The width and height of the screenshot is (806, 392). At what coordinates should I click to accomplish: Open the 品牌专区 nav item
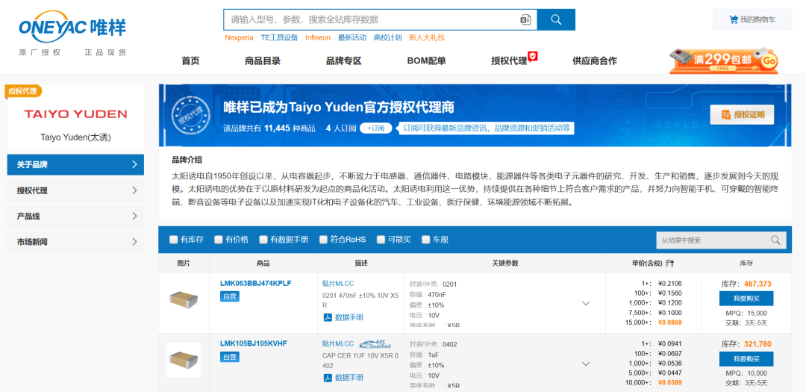click(344, 60)
